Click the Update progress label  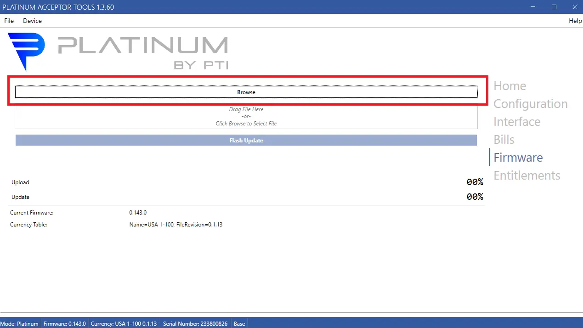click(x=20, y=197)
